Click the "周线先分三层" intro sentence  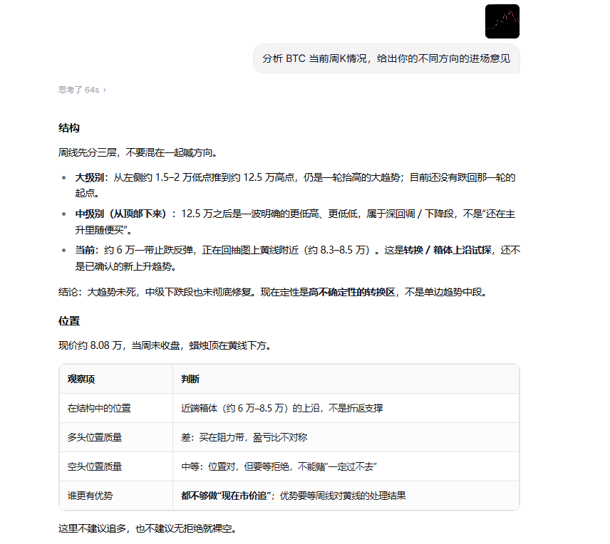point(138,153)
